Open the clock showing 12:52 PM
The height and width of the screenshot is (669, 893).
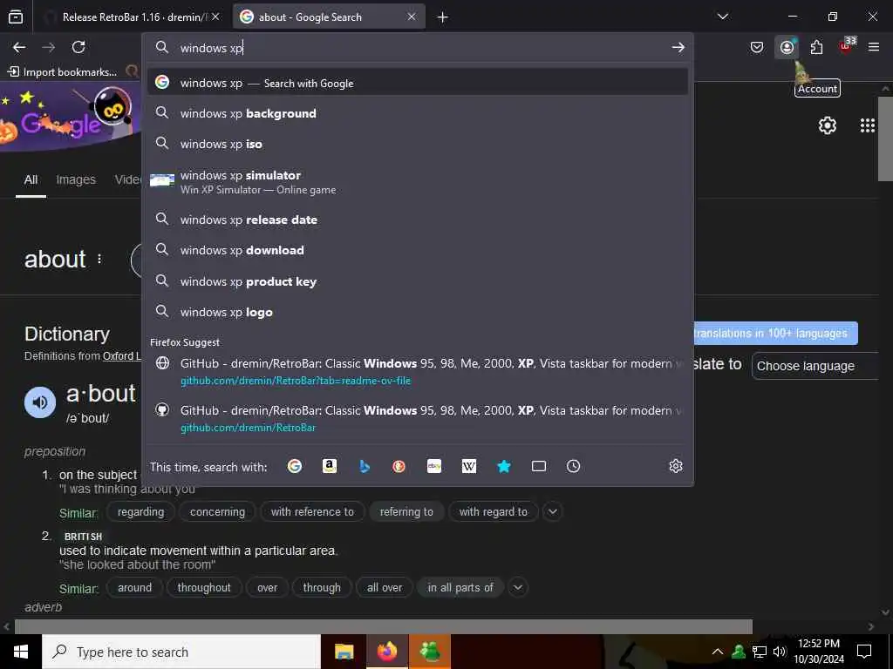[x=818, y=652]
